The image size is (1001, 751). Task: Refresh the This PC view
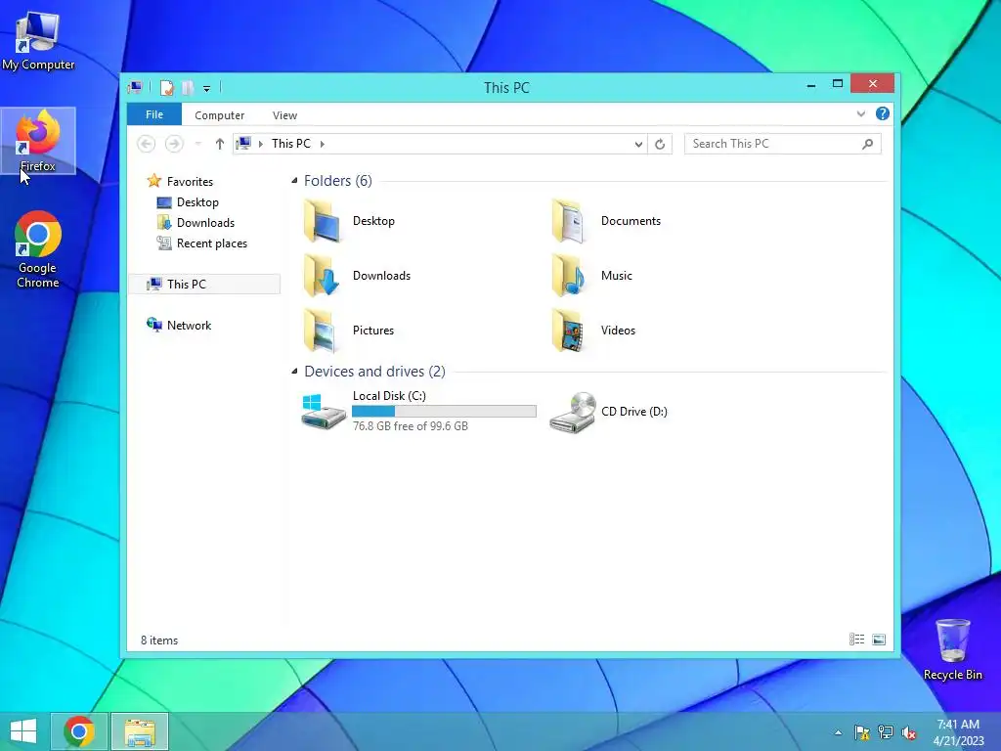point(660,145)
